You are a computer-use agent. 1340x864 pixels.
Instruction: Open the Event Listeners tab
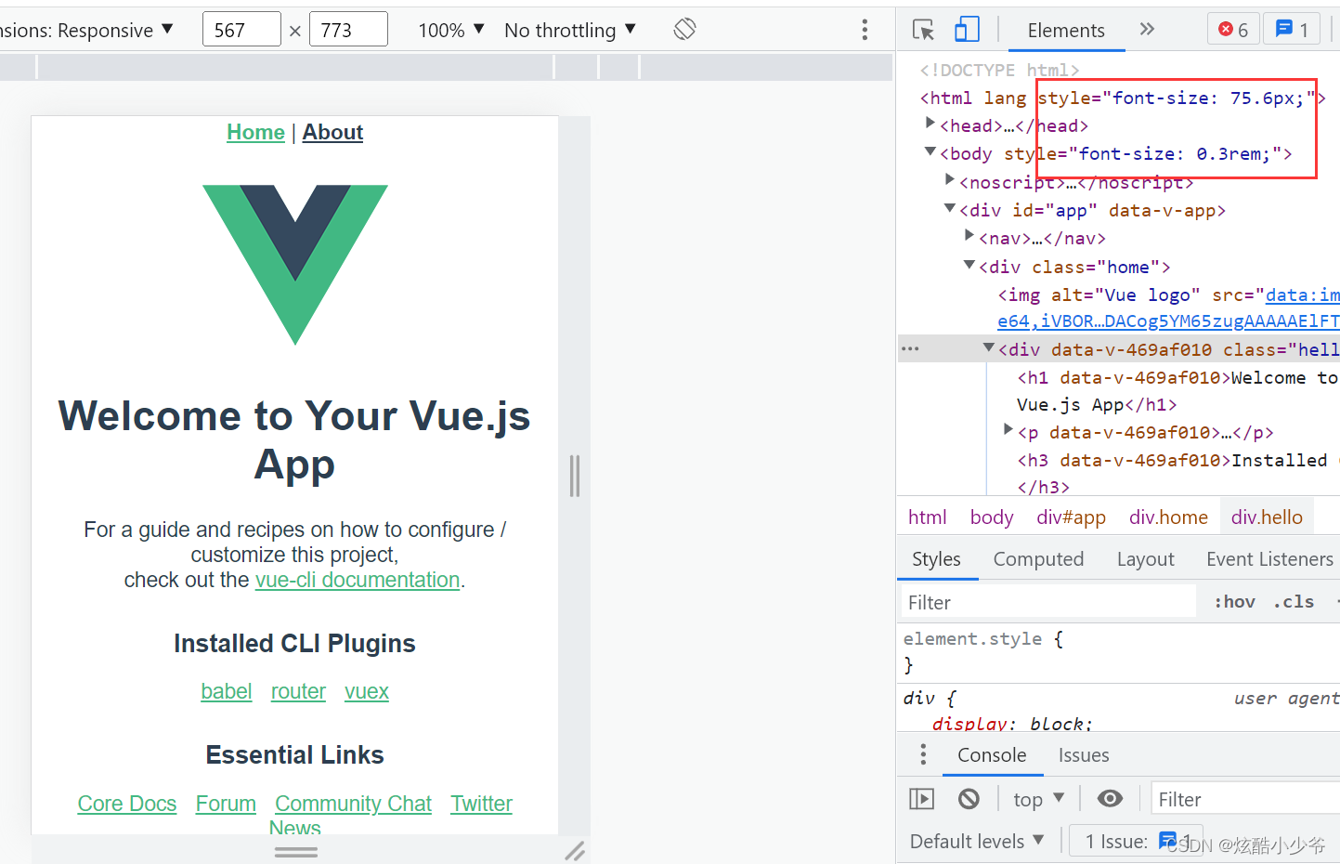pyautogui.click(x=1269, y=558)
